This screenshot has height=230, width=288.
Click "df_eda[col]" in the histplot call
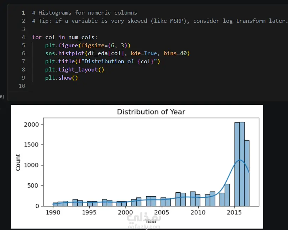click(x=106, y=53)
